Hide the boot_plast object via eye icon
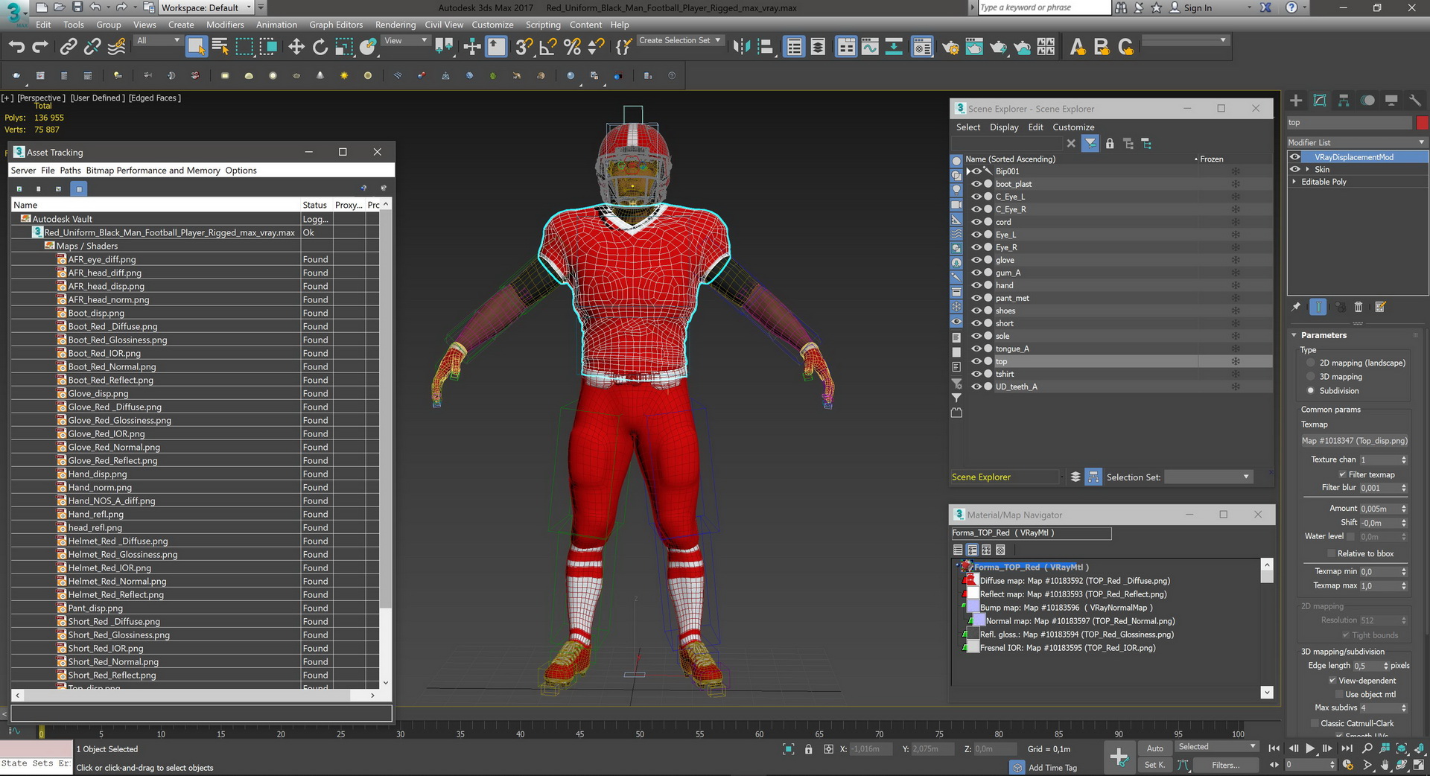Screen dimensions: 1430x776 976,184
